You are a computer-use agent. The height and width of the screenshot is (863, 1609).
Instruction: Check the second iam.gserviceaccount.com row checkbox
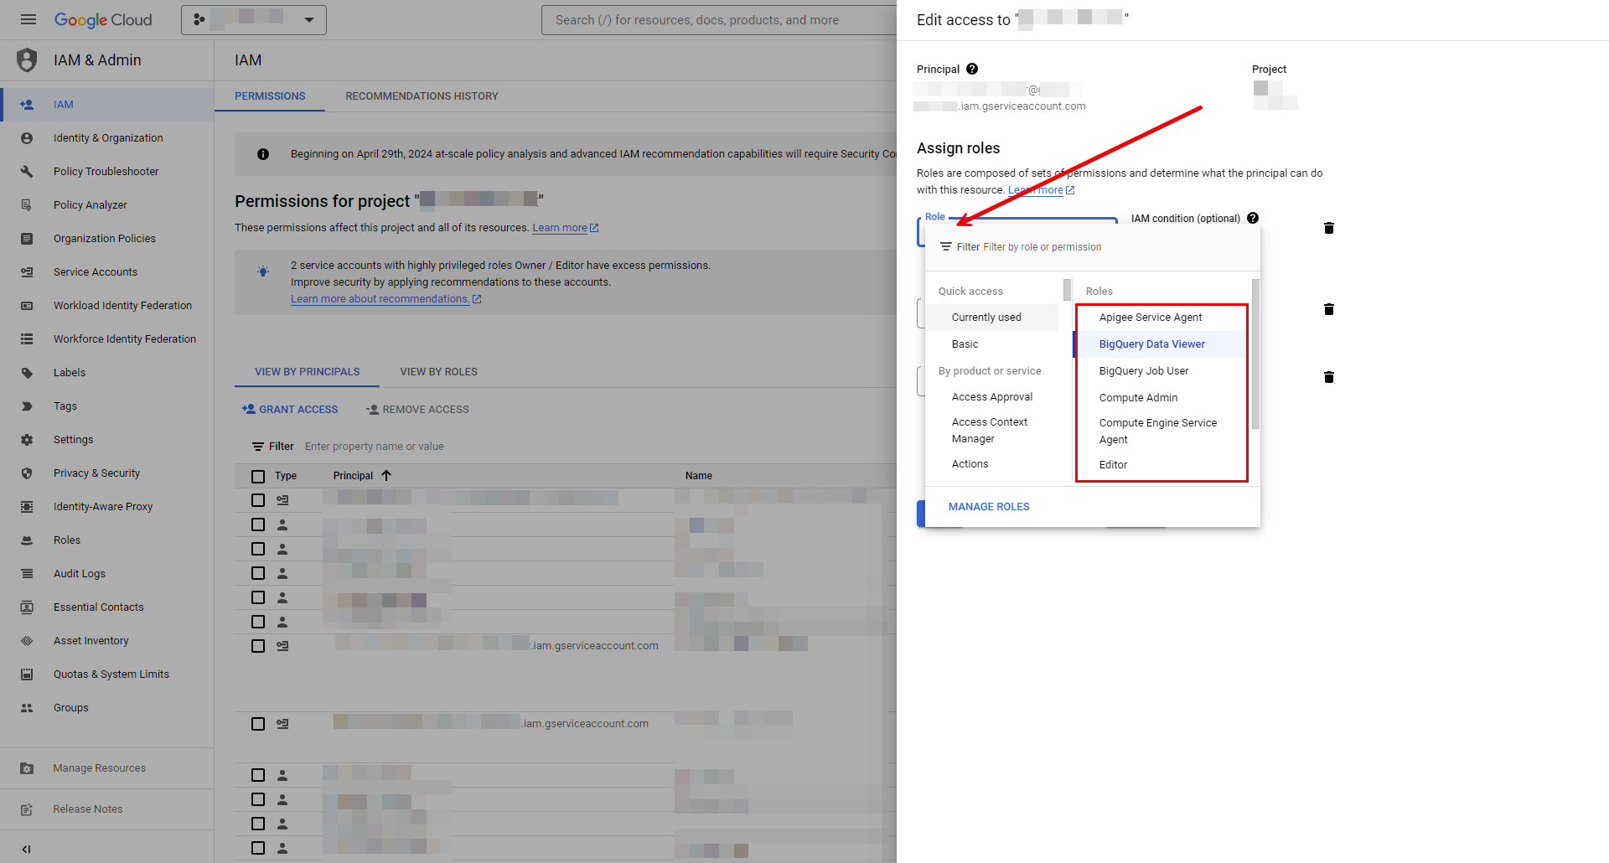click(x=258, y=724)
